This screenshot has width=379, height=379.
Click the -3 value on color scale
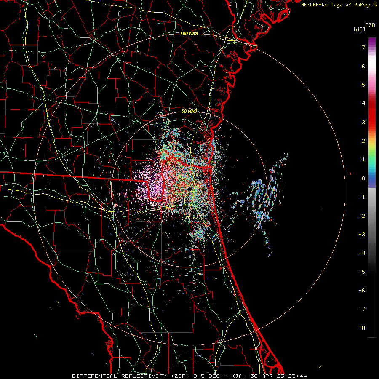(362, 235)
